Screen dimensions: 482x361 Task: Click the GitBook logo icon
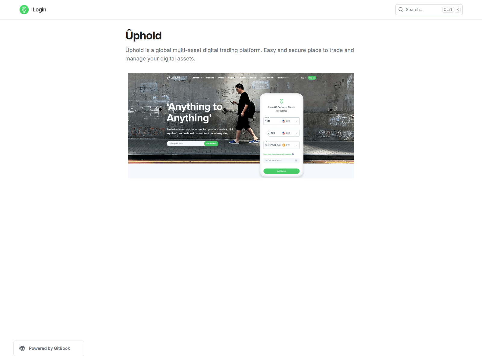click(x=22, y=348)
